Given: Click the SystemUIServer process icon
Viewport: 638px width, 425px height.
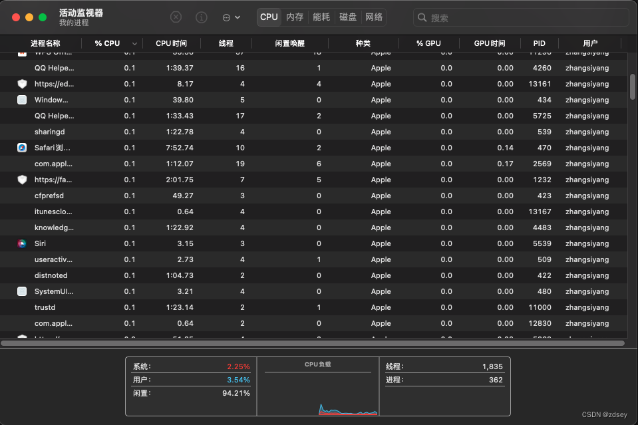Looking at the screenshot, I should (x=22, y=291).
